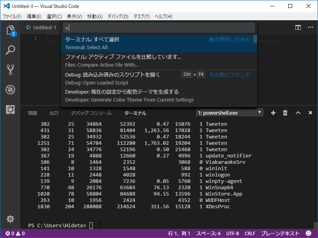Click line number 1 in editor gutter
Image resolution: width=318 pixels, height=238 pixels.
coord(35,38)
